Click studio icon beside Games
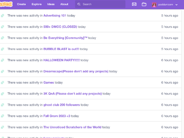The image size is (184, 138). point(2,82)
